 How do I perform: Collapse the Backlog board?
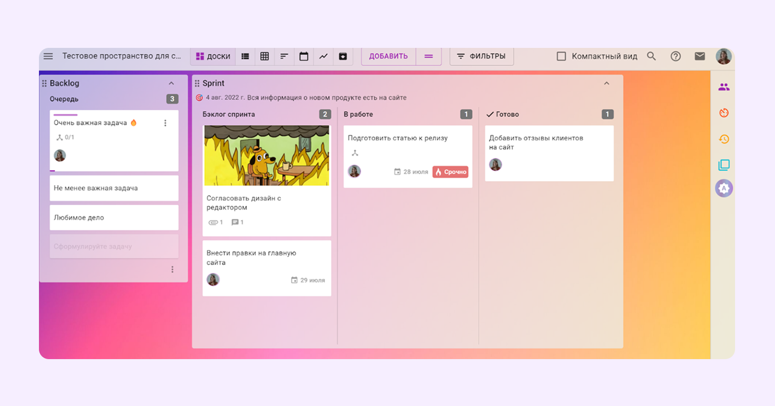click(x=171, y=83)
